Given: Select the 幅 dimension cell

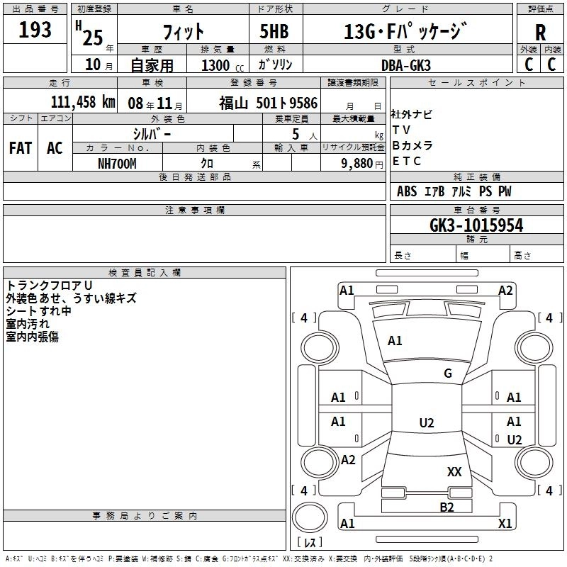Looking at the screenshot, I should pos(483,254).
